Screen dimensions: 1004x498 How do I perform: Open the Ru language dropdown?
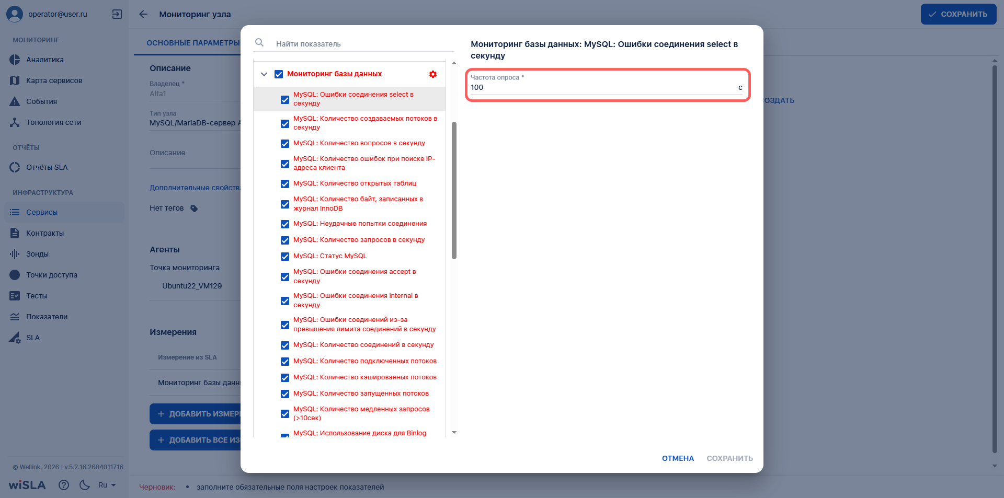click(107, 485)
